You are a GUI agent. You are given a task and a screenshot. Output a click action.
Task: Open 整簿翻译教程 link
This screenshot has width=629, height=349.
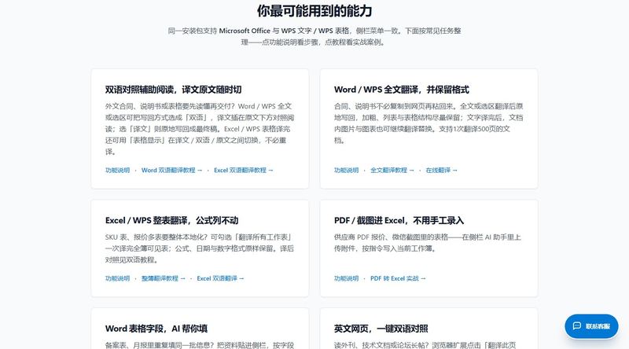(164, 278)
